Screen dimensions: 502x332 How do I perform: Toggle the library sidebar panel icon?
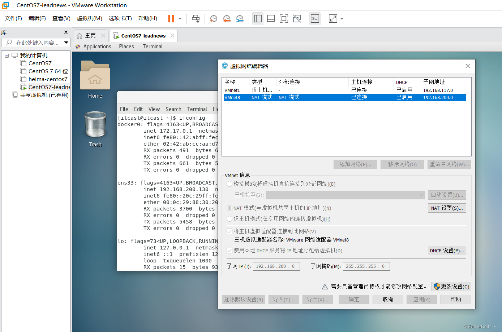[258, 18]
